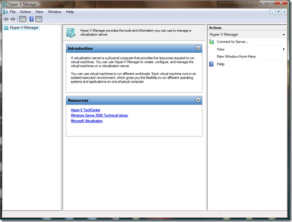292x222 pixels.
Task: Select Hyper-V Manager in the console tree
Action: click(x=24, y=28)
